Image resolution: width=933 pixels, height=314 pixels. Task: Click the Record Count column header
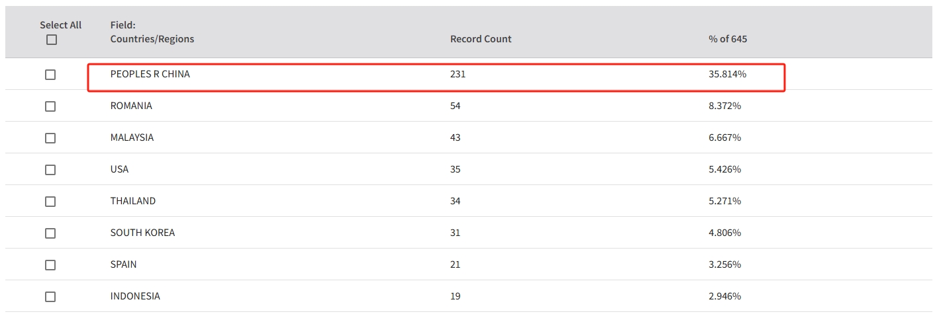coord(481,39)
